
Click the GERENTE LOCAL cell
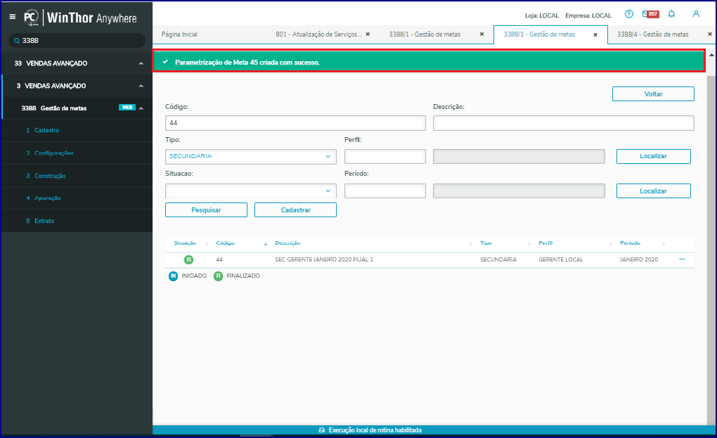click(561, 259)
